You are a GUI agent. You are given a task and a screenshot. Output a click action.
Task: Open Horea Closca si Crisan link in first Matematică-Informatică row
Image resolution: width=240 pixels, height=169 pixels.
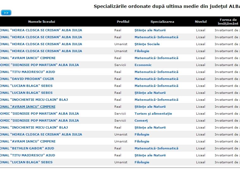(41, 37)
